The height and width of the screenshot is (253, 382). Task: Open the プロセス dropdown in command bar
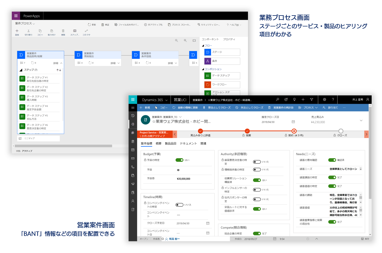(x=308, y=108)
